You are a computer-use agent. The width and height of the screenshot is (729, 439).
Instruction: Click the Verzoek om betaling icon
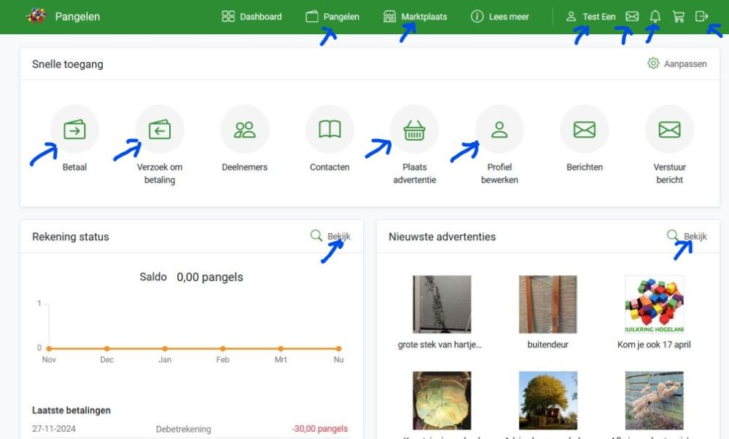coord(160,130)
